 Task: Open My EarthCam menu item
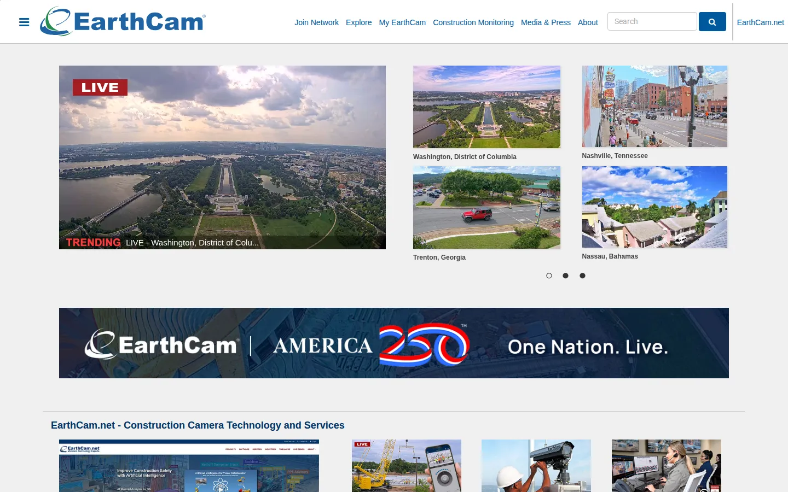pyautogui.click(x=402, y=22)
